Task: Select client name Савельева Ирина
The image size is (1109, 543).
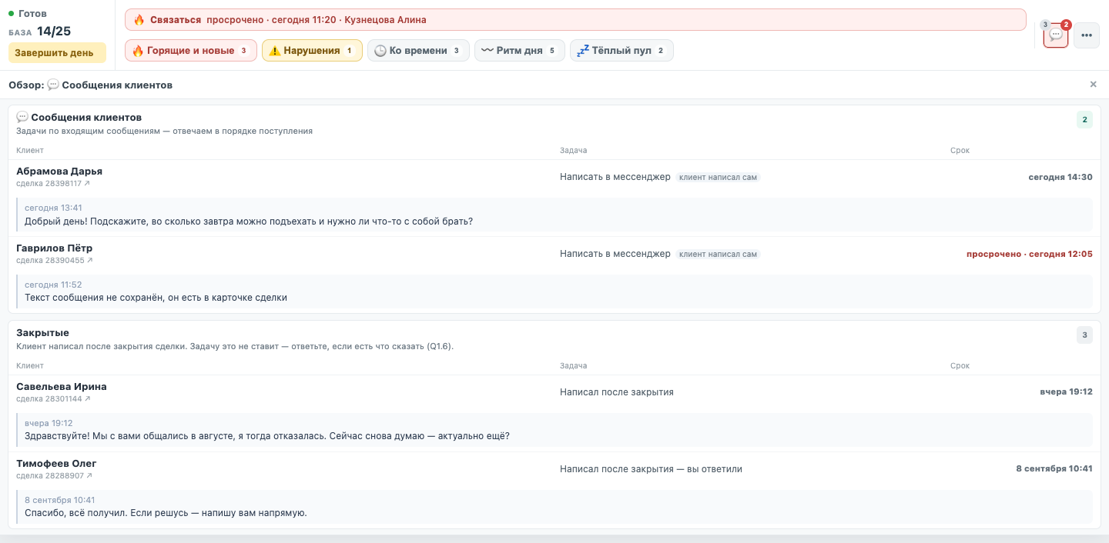Action: coord(62,387)
